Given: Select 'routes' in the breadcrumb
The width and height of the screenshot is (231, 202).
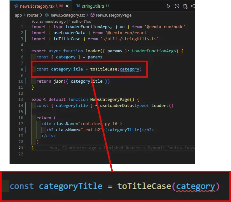Looking at the screenshot, I should pos(33,15).
